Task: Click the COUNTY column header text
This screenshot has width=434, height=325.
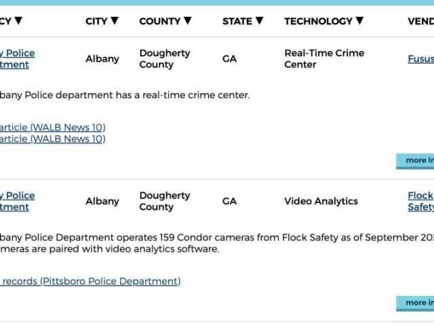Action: tap(160, 21)
